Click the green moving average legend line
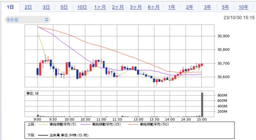Image resolution: width=256 pixels, height=140 pixels. (x=43, y=125)
